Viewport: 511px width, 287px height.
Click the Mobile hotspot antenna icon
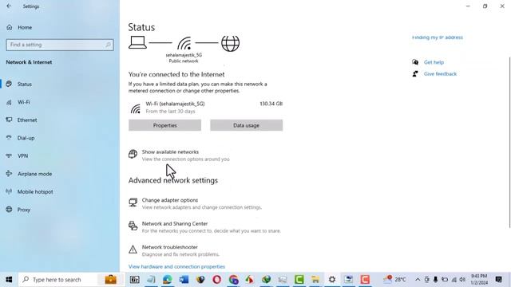click(9, 191)
